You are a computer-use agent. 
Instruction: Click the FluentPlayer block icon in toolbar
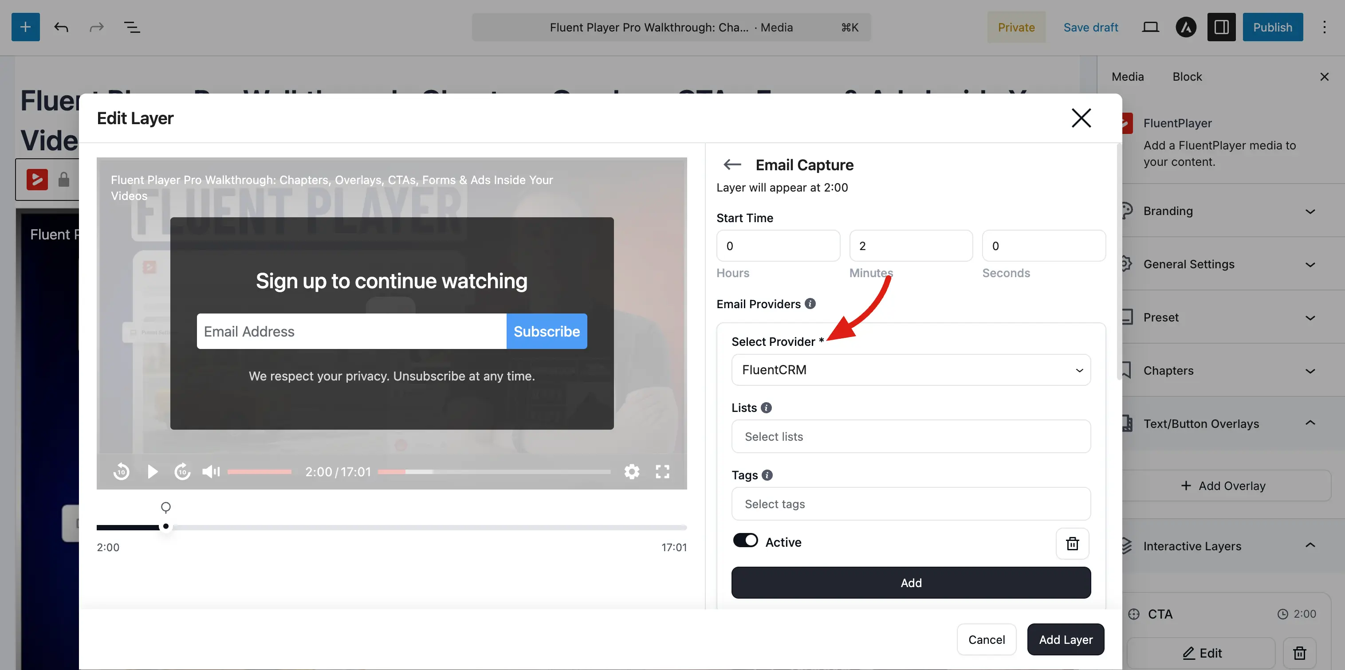click(37, 180)
